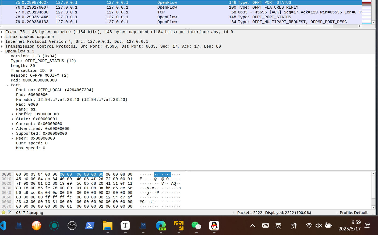Click the Profile: Default status label
The width and height of the screenshot is (378, 235).
pos(354,212)
